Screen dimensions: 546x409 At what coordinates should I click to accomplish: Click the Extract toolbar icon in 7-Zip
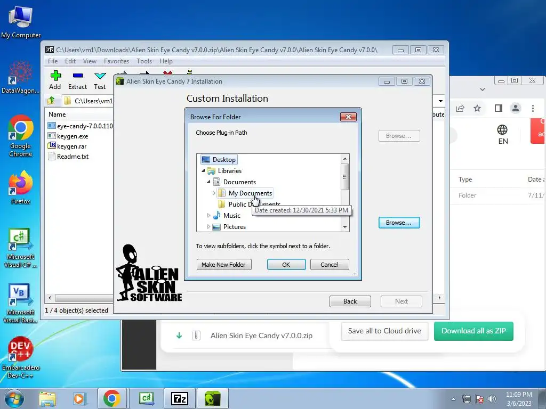pos(78,80)
